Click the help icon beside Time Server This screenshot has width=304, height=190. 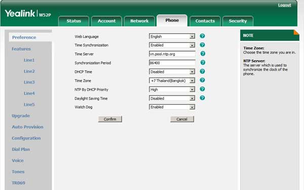(x=203, y=54)
